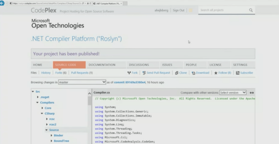Expand the .nuget folder arrow

(x=38, y=97)
